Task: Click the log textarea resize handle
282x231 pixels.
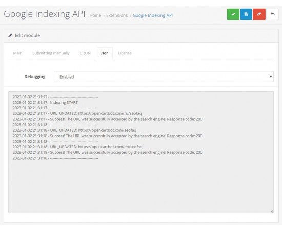Action: [272, 211]
